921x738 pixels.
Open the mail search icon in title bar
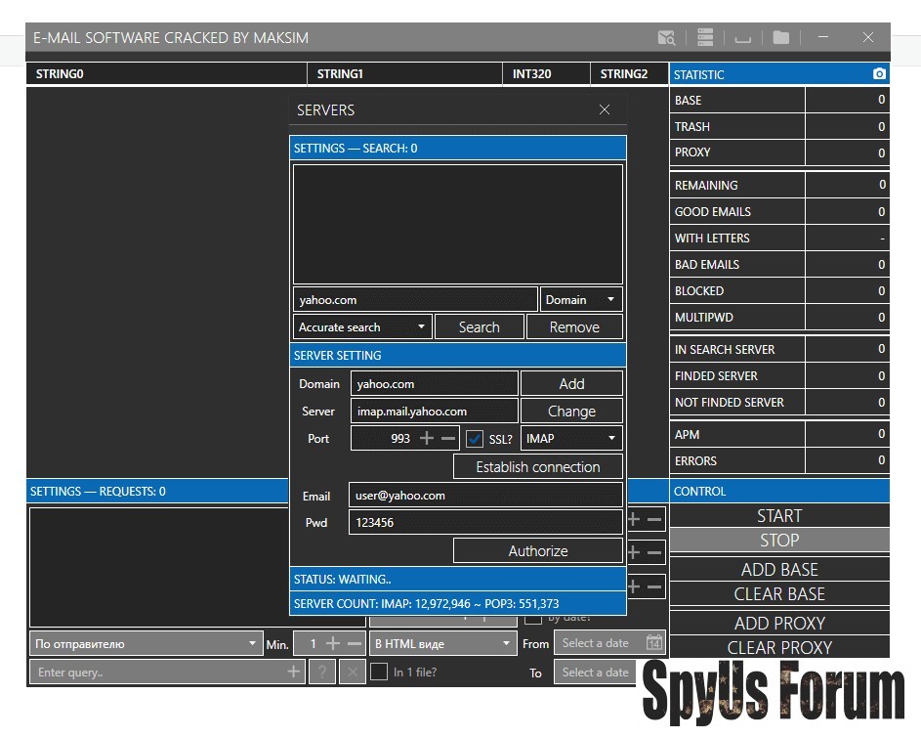pos(666,38)
